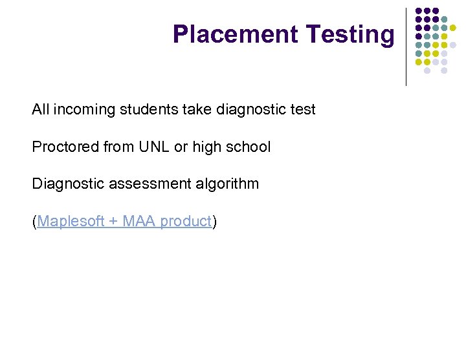Click the first teal dot in the fifth row
The height and width of the screenshot is (349, 466).
[x=418, y=45]
